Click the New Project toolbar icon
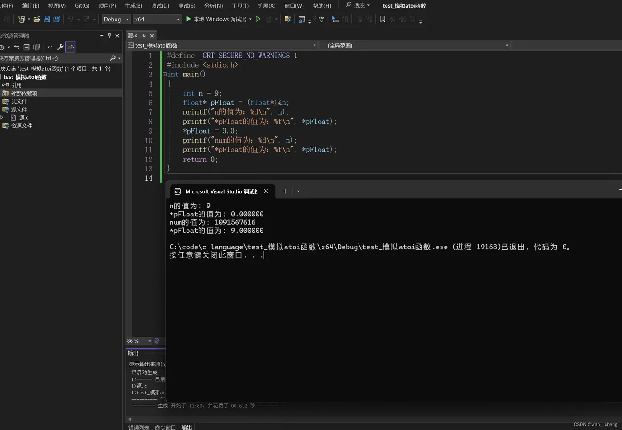This screenshot has height=430, width=622. pos(21,19)
